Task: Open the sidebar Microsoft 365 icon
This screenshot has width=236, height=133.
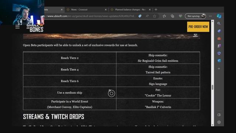Action: (x=219, y=53)
